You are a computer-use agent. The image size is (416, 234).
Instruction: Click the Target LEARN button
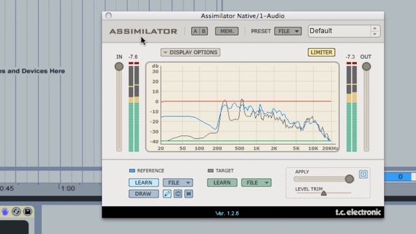[222, 183]
